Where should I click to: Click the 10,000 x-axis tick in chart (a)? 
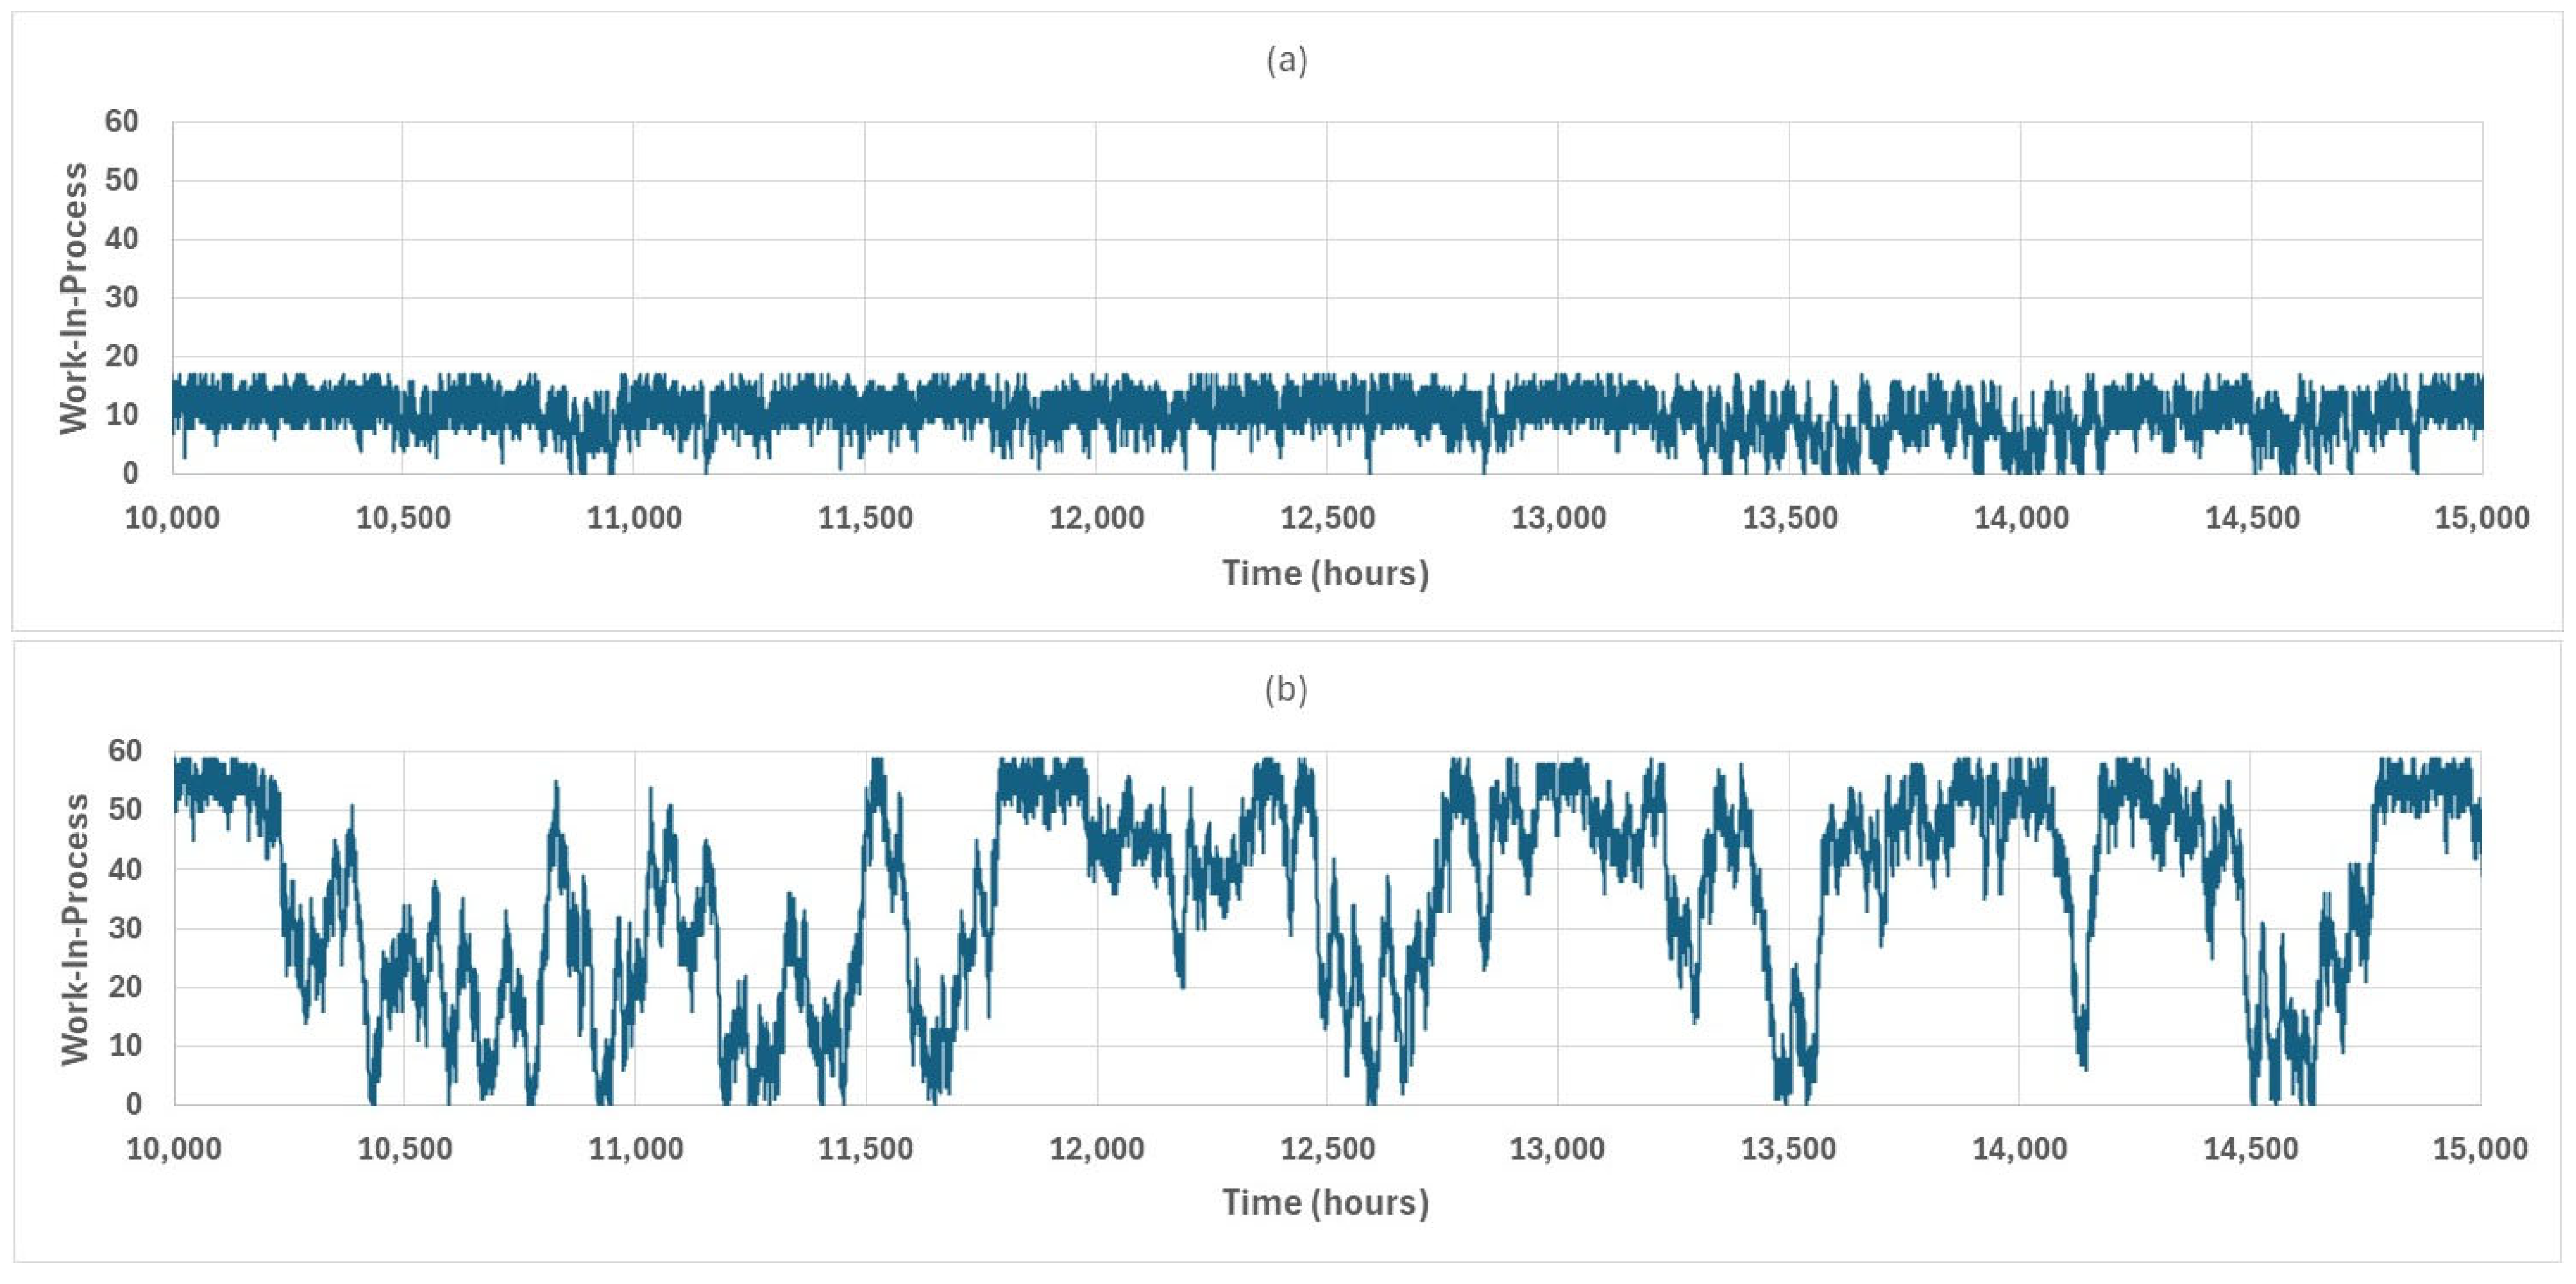coord(172,518)
